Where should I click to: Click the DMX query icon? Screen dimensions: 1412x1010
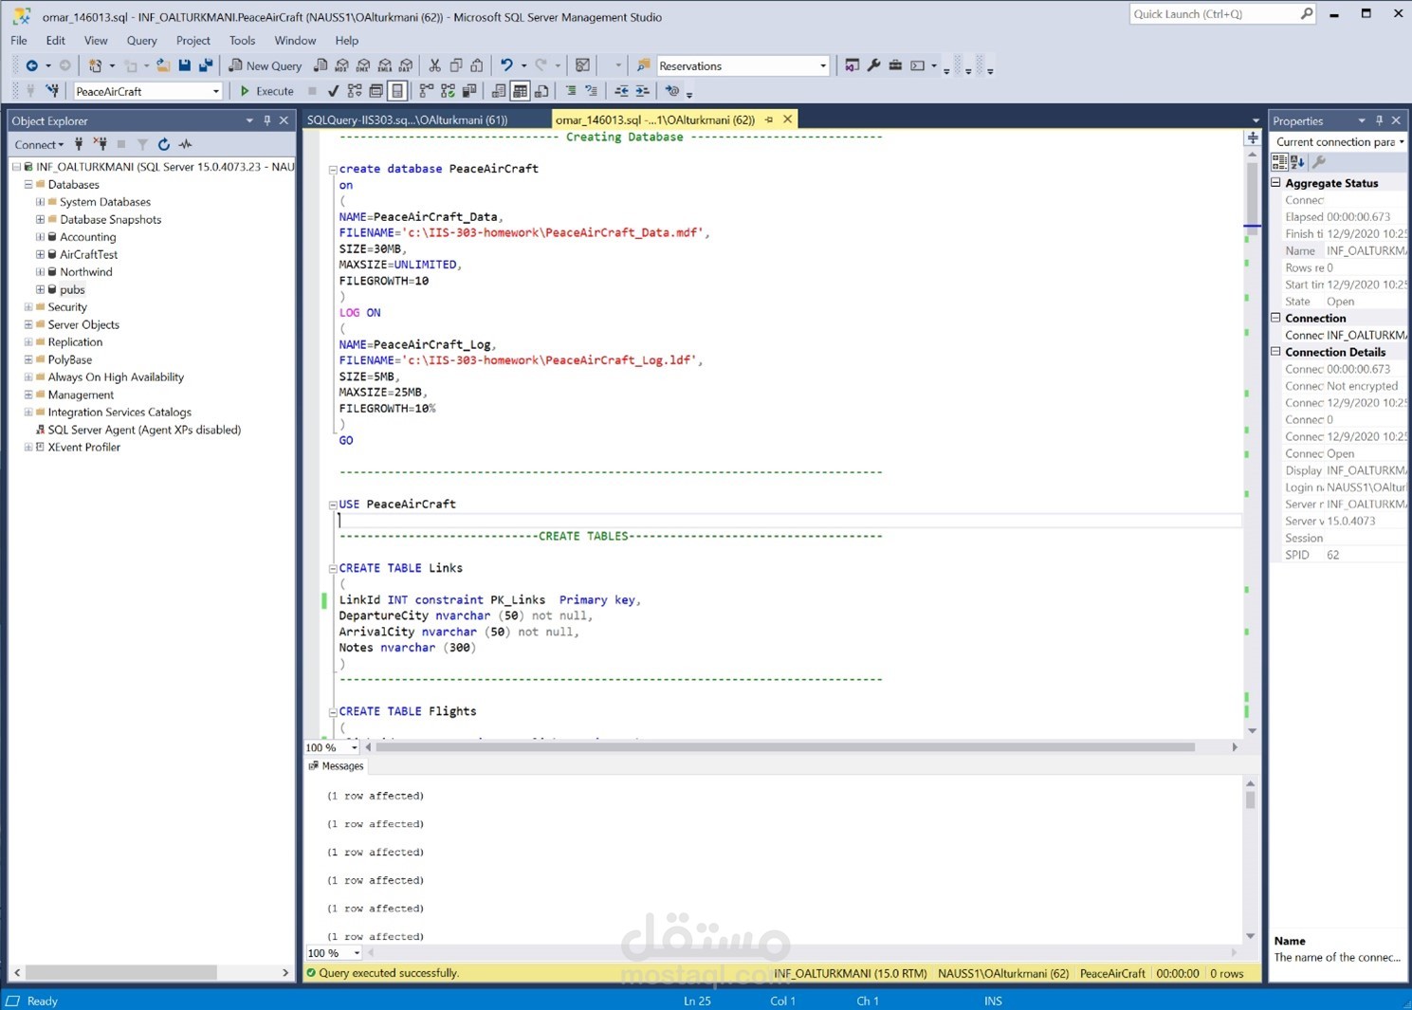[x=363, y=65]
